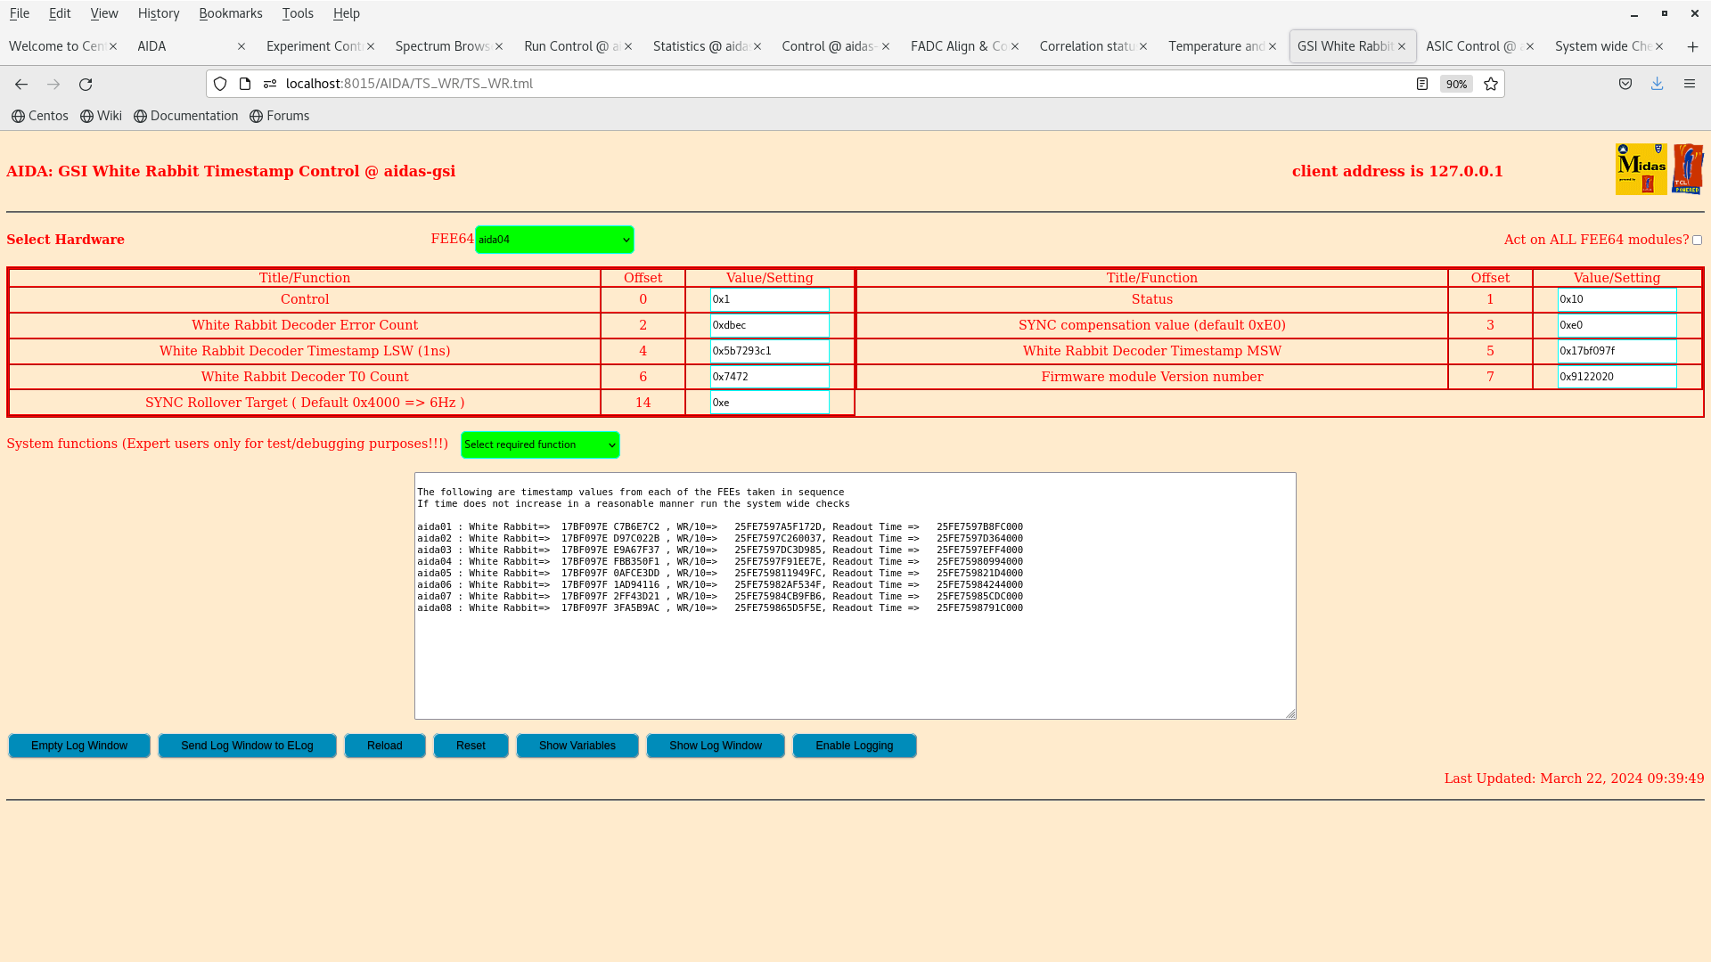Click the 90% zoom level indicator
This screenshot has height=962, width=1711.
click(x=1456, y=84)
